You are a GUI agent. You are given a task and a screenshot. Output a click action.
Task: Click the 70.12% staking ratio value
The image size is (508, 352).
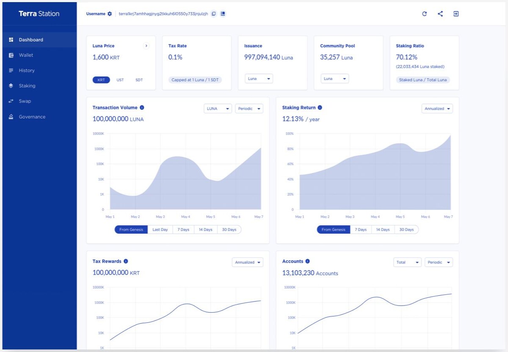[406, 57]
